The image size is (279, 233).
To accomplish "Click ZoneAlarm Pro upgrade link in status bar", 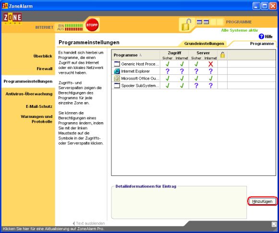I will click(x=53, y=229).
